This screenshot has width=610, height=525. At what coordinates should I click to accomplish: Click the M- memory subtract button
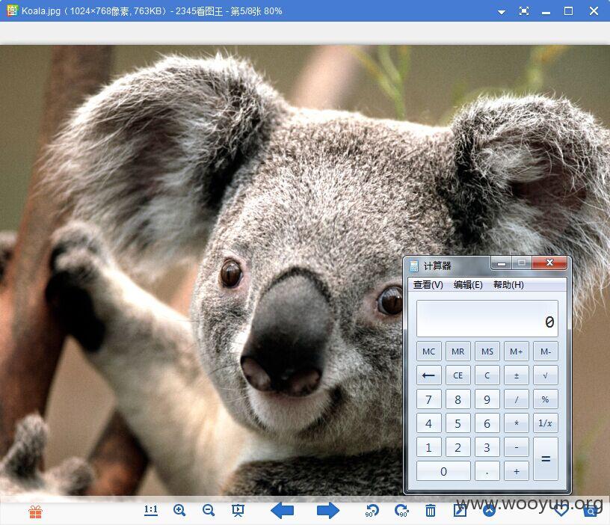pyautogui.click(x=546, y=351)
